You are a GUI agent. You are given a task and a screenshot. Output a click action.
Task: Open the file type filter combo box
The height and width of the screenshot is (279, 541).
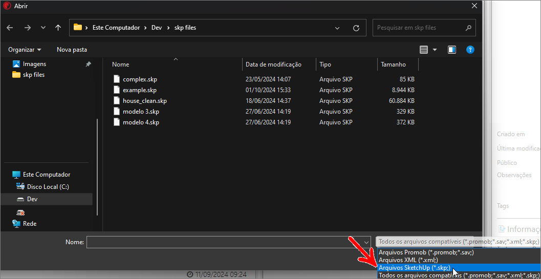[458, 242]
